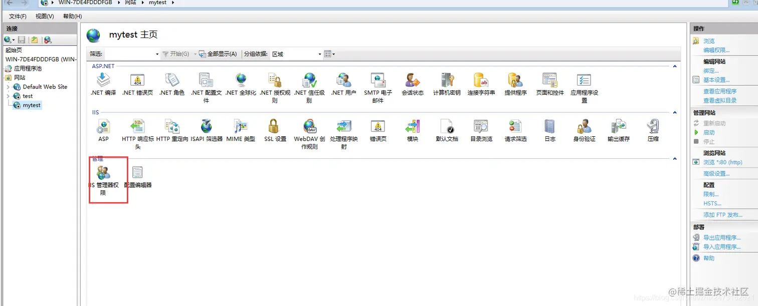This screenshot has height=306, width=758.
Task: Open the 目录浏览 feature
Action: click(x=481, y=131)
